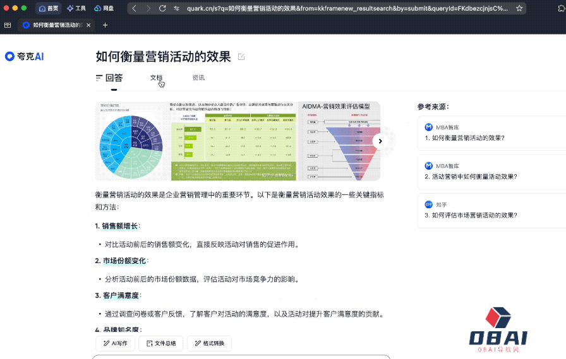The height and width of the screenshot is (359, 566).
Task: Open a new tab with the plus icon
Action: point(105,25)
